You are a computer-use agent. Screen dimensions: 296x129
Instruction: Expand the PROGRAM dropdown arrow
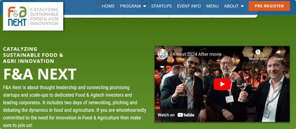[x=145, y=6]
